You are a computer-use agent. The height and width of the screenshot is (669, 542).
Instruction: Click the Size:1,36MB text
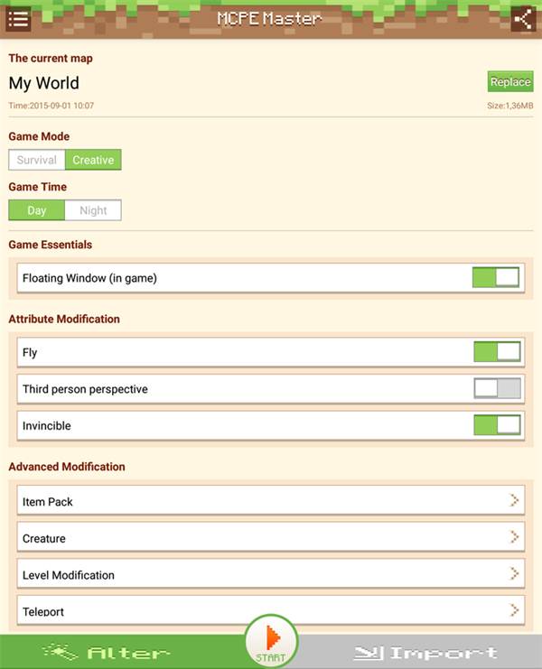[x=510, y=106]
